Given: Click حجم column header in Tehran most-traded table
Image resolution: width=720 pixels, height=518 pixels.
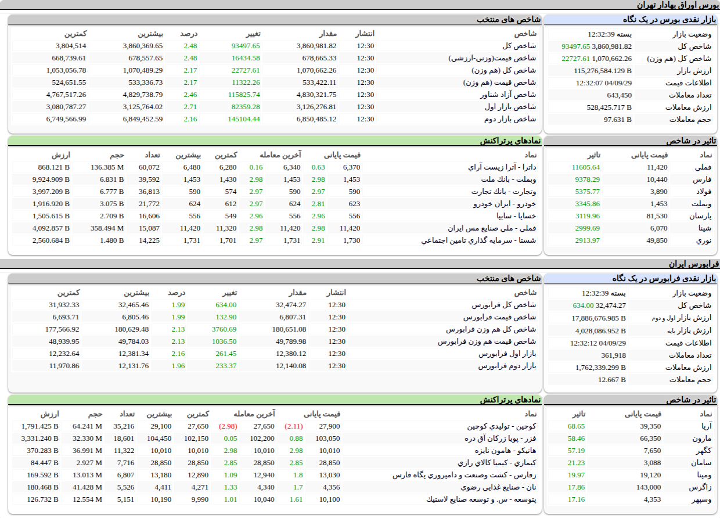Looking at the screenshot, I should click(117, 154).
